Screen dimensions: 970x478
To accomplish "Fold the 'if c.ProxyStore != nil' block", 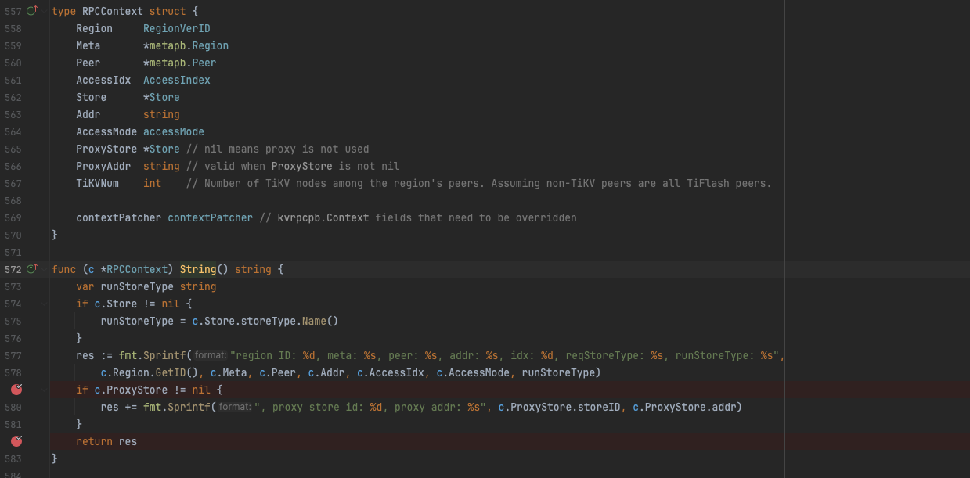I will click(x=45, y=390).
